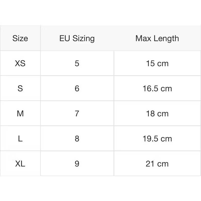Click EU sizing value 7

pos(77,114)
